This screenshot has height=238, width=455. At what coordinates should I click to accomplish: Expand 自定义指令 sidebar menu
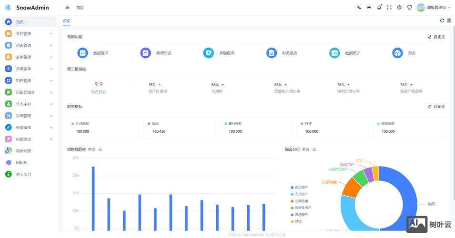click(x=30, y=92)
